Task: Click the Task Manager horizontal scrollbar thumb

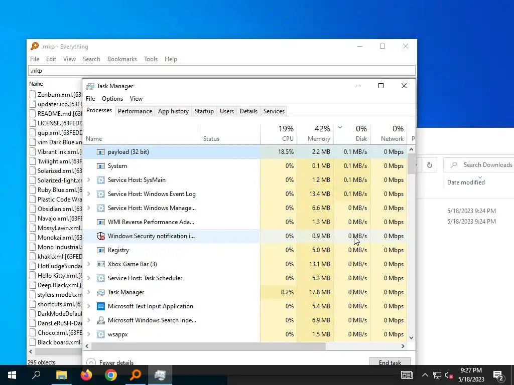Action: coord(208,346)
